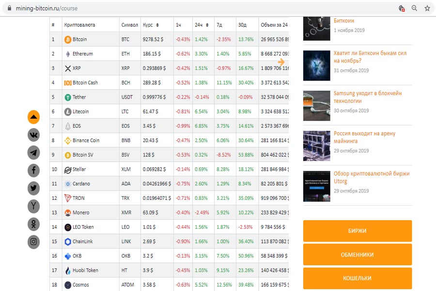The image size is (436, 291).
Task: Click the Bitcoin SV coin logo
Action: (68, 155)
